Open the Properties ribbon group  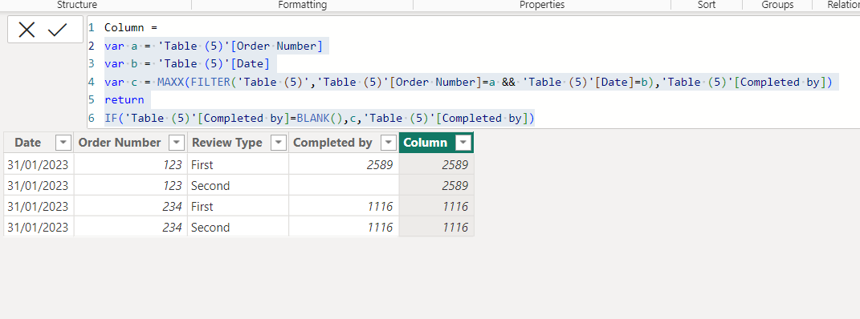[x=542, y=5]
